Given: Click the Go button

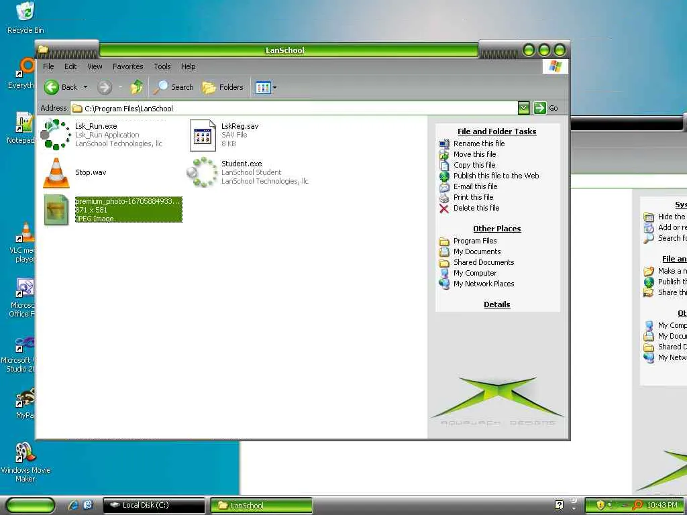Looking at the screenshot, I should coord(546,108).
